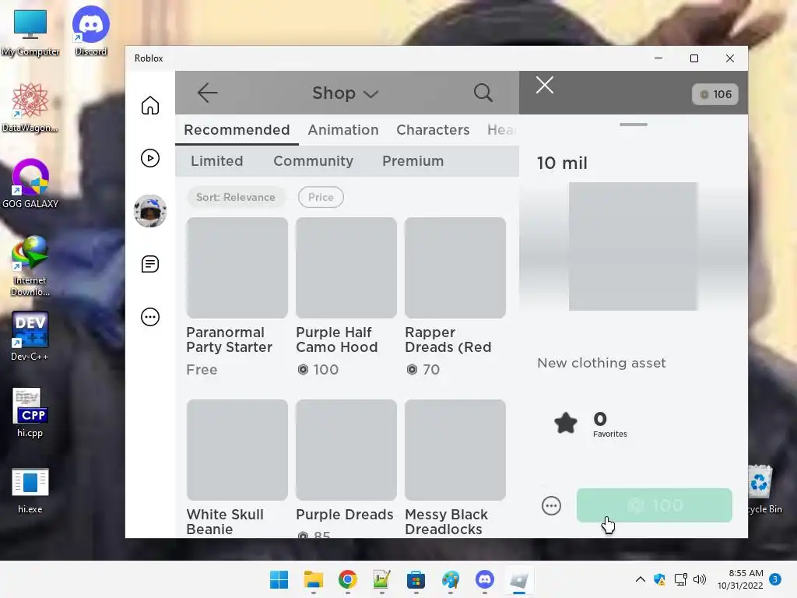797x598 pixels.
Task: Switch to the Characters tab
Action: [x=433, y=130]
